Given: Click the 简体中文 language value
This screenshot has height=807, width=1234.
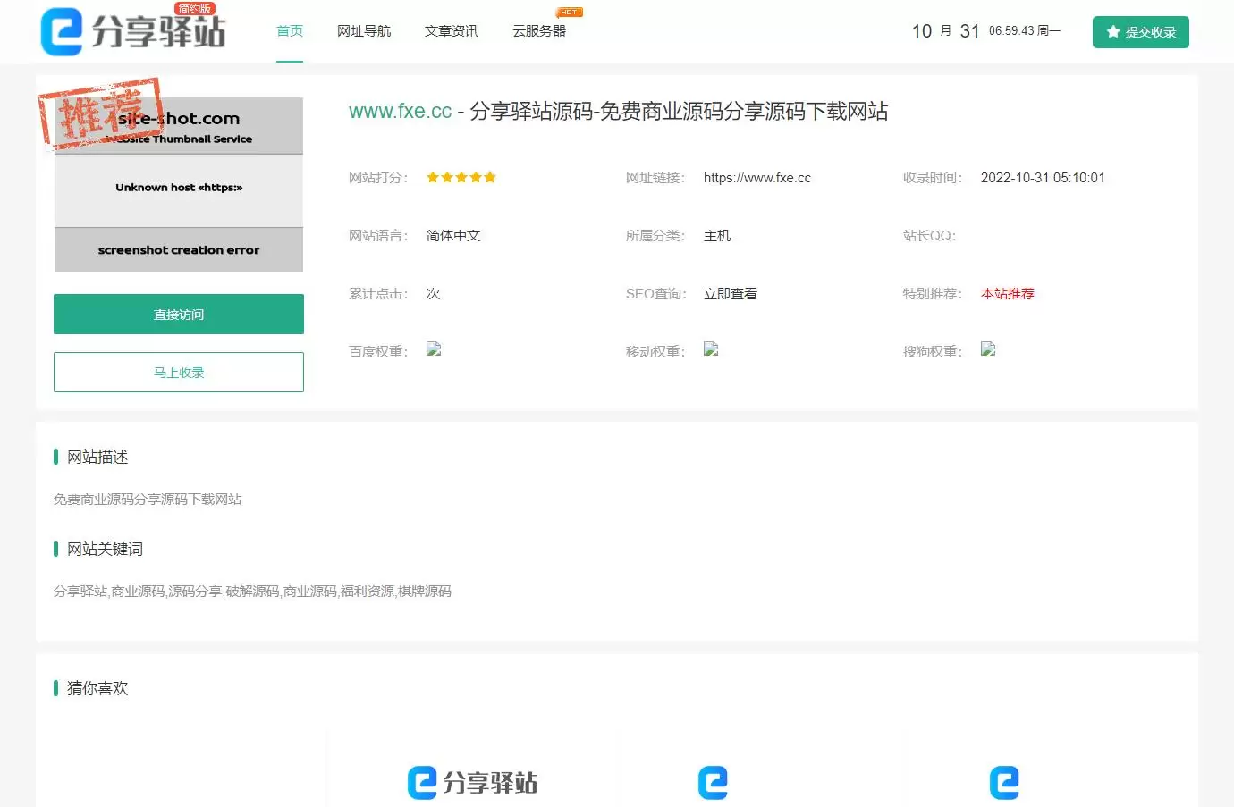Looking at the screenshot, I should (x=453, y=236).
